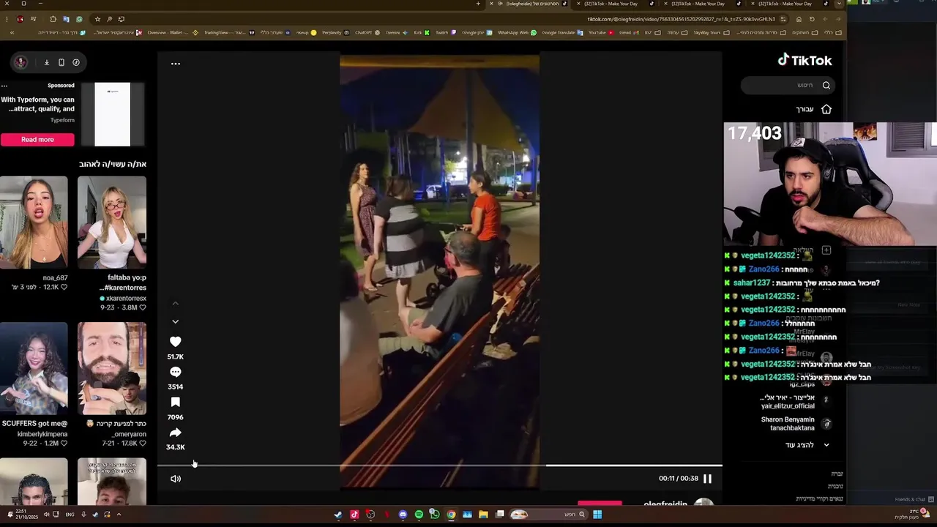Click the Read more sponsored button
937x527 pixels.
click(37, 140)
